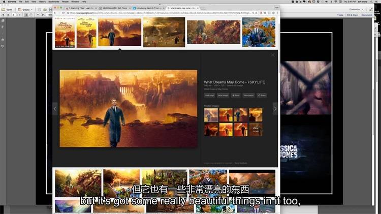Screen dimensions: 381x214
Task: Click the Acrobat zoom out minus button
Action: click(x=38, y=15)
